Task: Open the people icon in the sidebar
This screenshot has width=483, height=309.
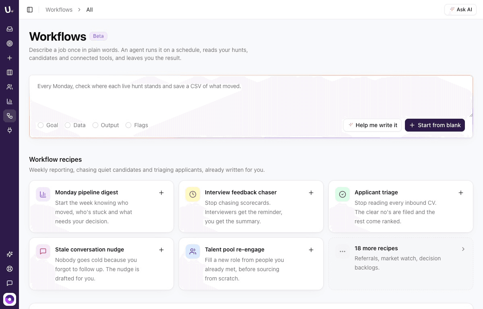Action: pos(10,87)
